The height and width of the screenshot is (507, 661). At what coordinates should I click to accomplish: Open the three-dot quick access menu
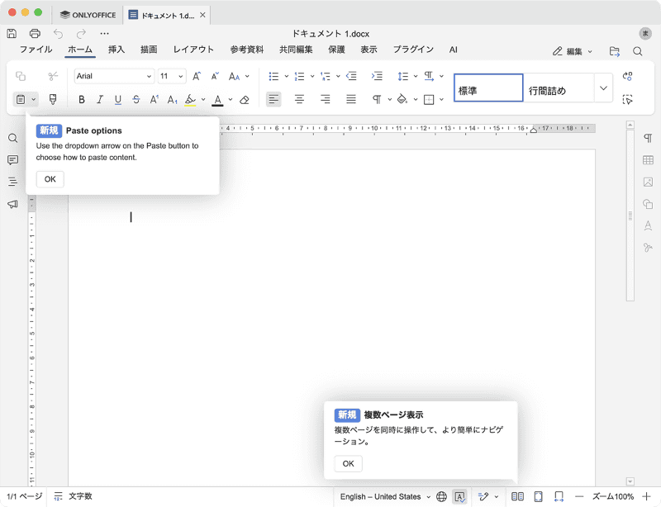105,33
